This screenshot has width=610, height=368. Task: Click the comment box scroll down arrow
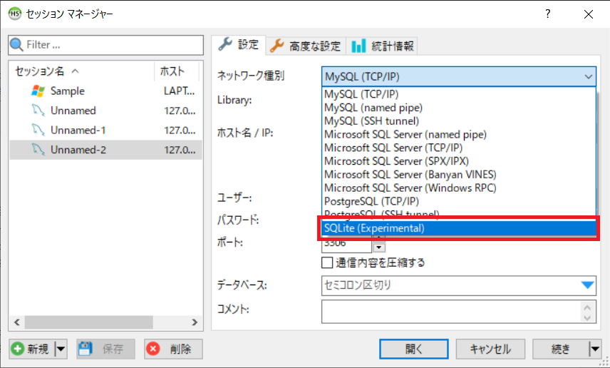pos(587,317)
